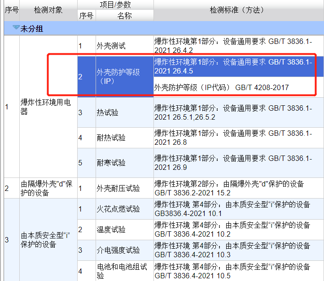This screenshot has width=324, height=281.
Task: Click the GB/T 3836.2-2021 15.2 standard
Action: pyautogui.click(x=239, y=188)
